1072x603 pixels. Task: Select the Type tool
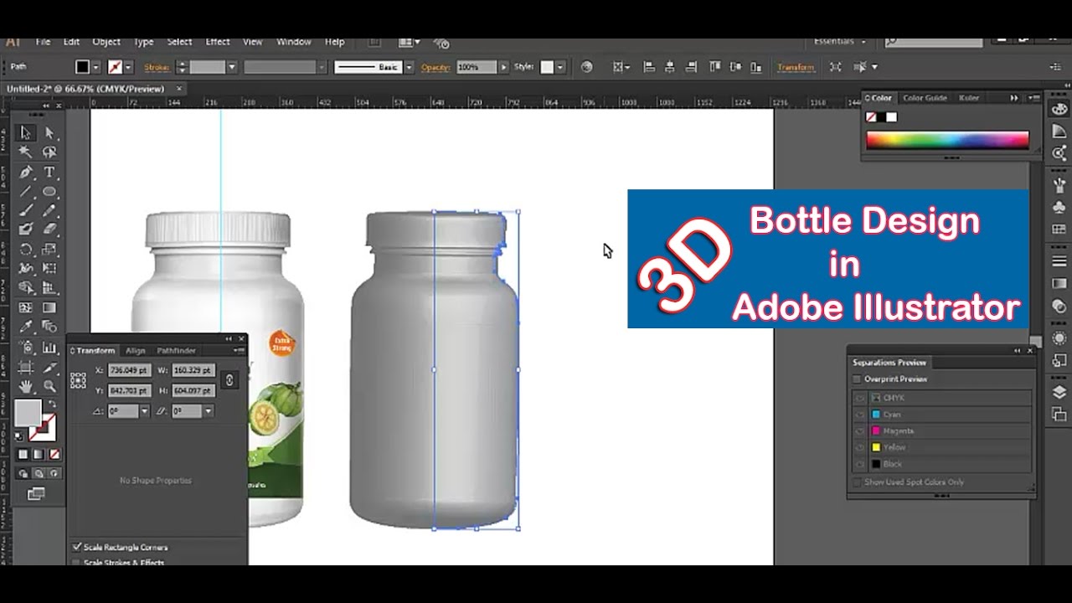[49, 173]
